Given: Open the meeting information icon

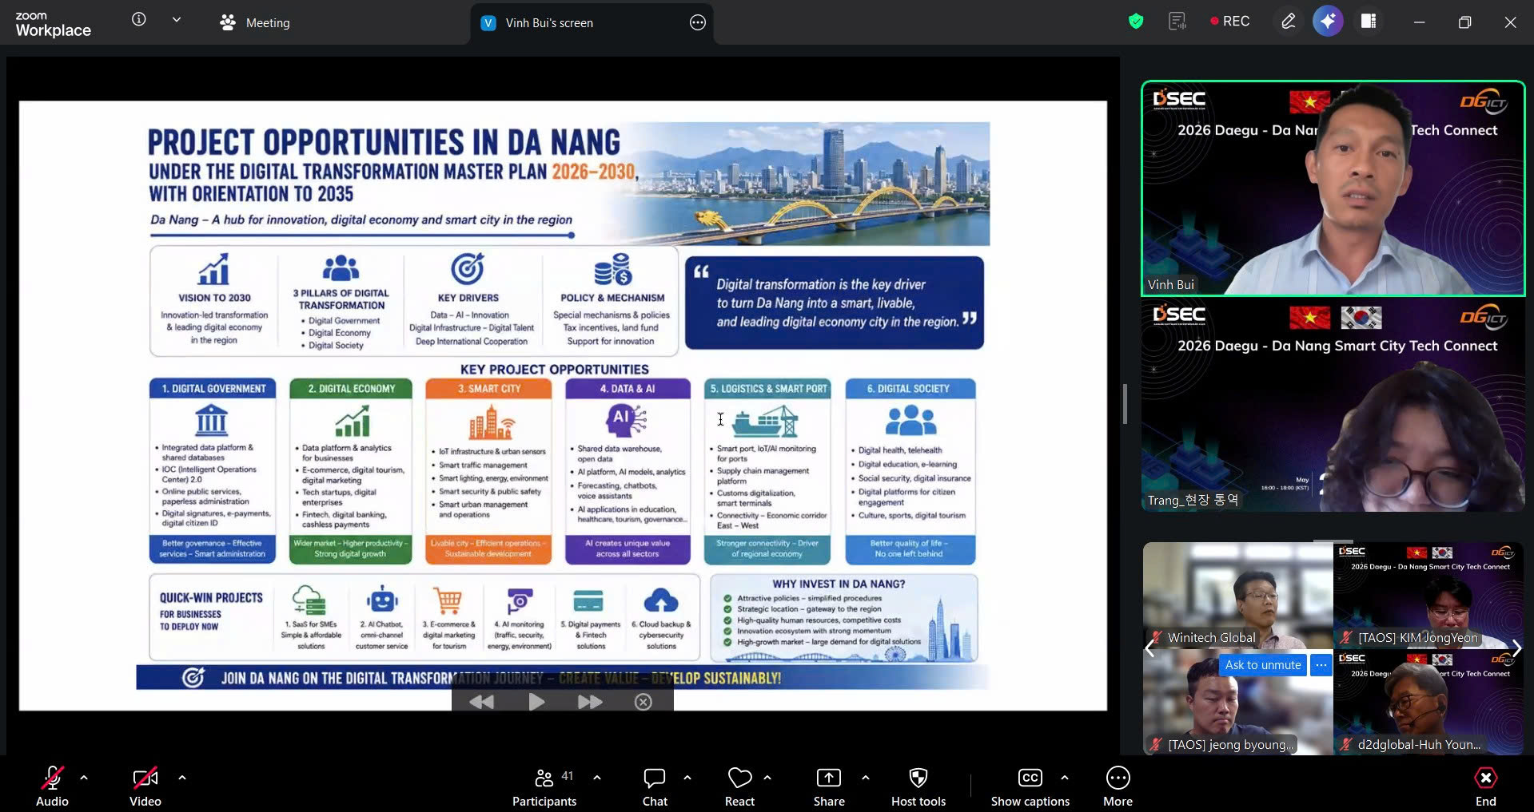Looking at the screenshot, I should click(139, 20).
